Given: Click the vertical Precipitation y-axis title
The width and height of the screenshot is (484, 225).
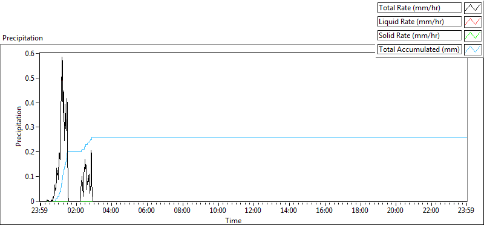Looking at the screenshot, I should [x=19, y=126].
